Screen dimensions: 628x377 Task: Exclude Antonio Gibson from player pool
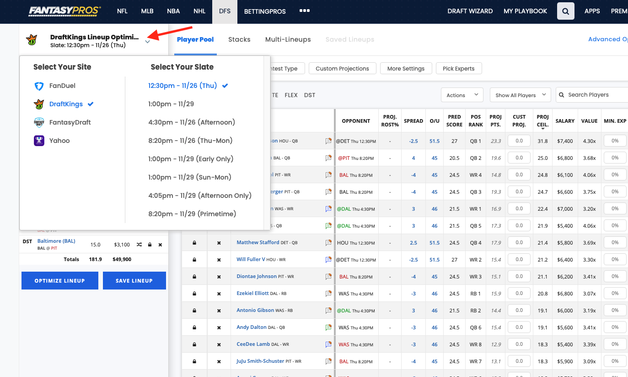(x=219, y=311)
